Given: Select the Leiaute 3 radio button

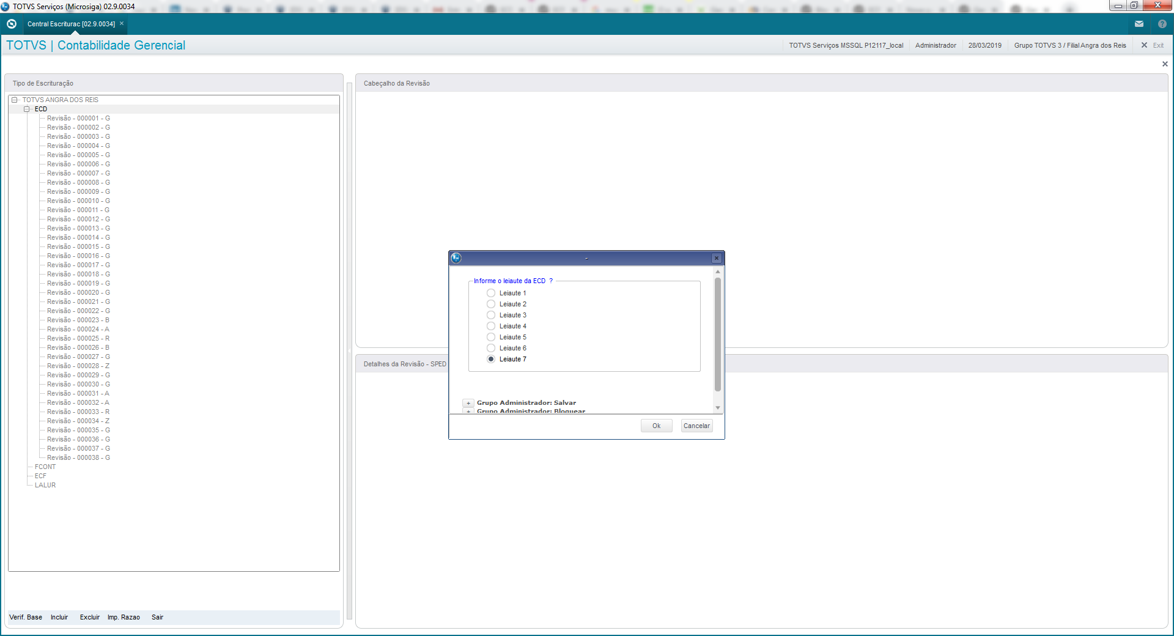Looking at the screenshot, I should coord(491,315).
